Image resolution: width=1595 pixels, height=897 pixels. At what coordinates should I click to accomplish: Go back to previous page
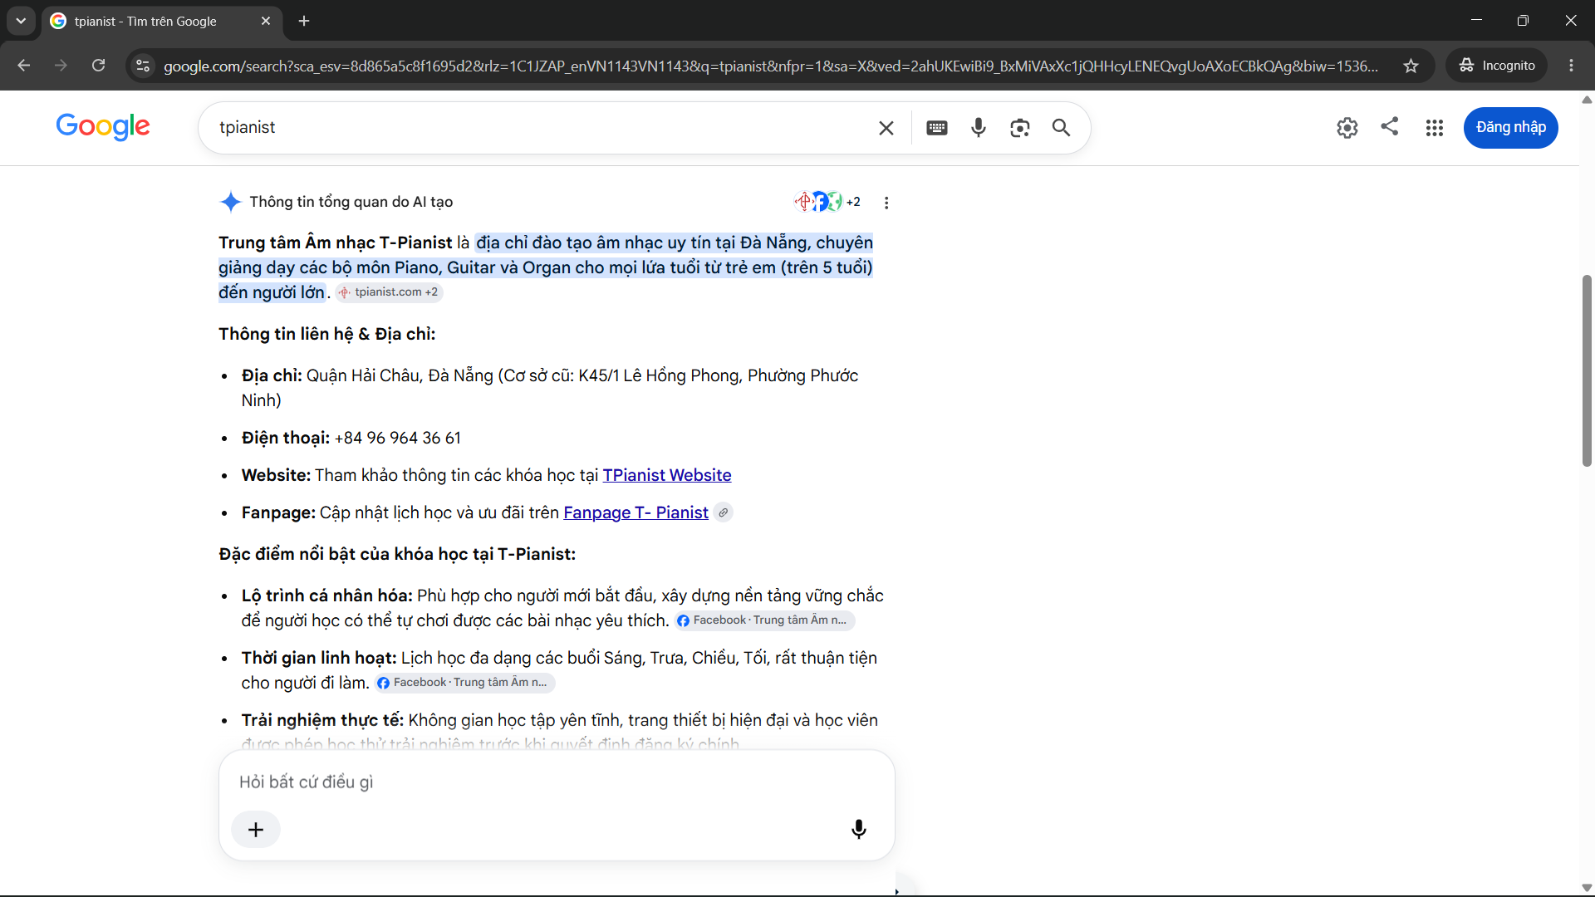tap(24, 66)
